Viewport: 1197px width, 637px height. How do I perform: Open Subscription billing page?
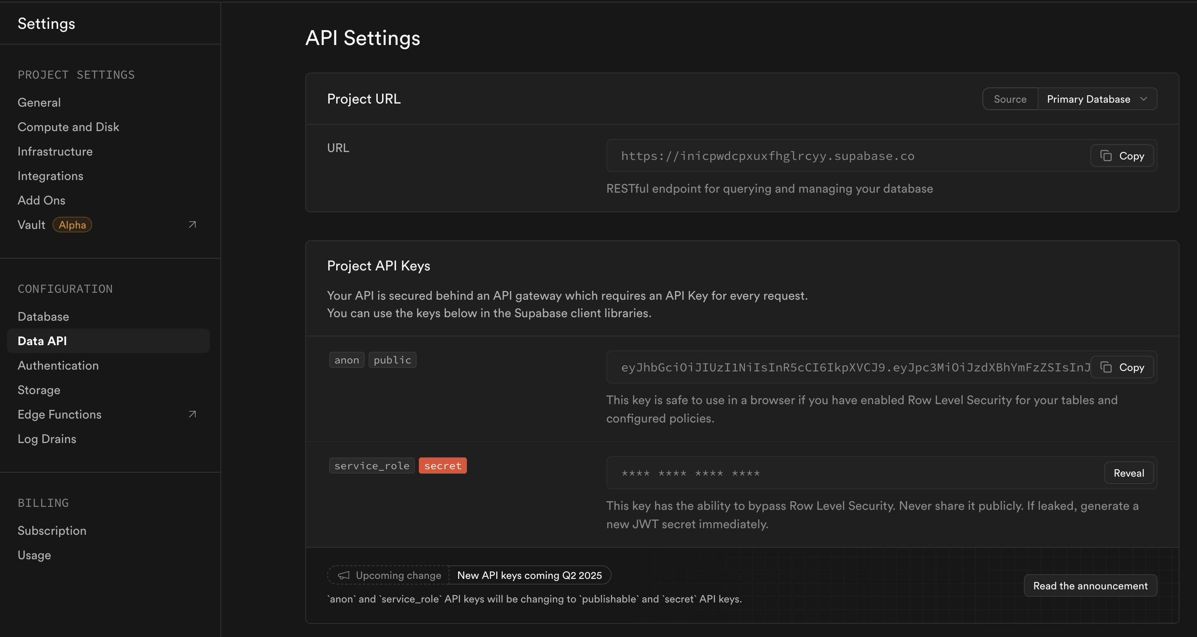click(x=52, y=531)
